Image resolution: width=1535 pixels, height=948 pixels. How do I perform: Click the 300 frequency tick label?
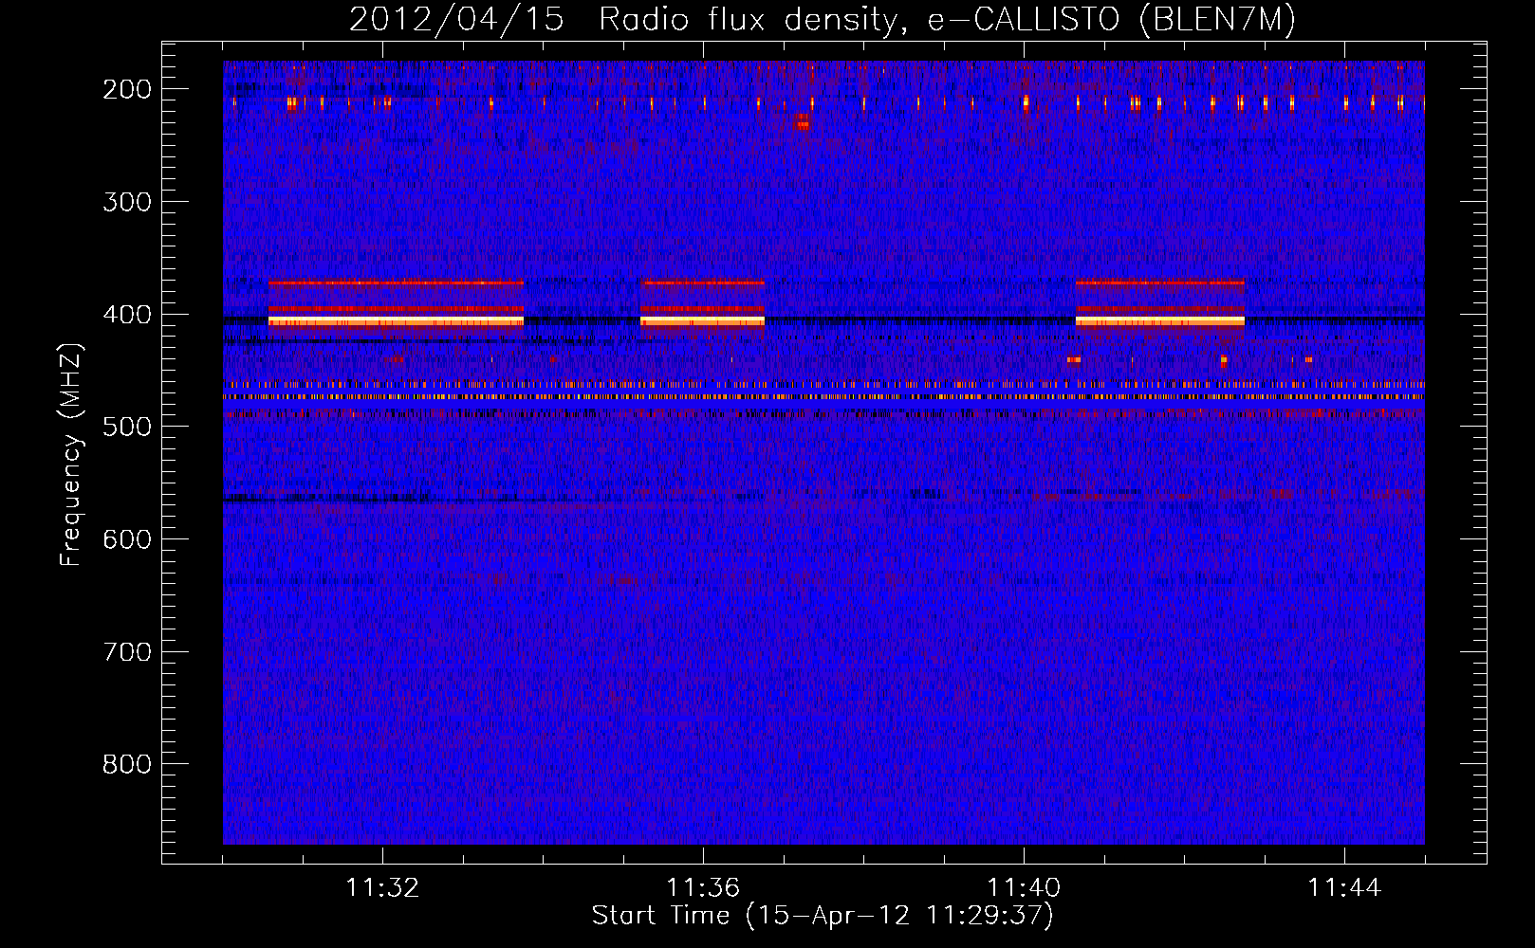[x=126, y=202]
